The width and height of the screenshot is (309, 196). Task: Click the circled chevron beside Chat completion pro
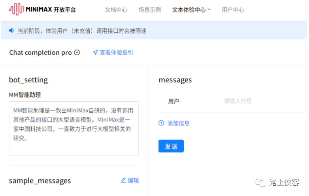coord(77,52)
